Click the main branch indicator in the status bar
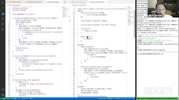Image resolution: width=179 pixels, height=100 pixels. tap(14, 99)
